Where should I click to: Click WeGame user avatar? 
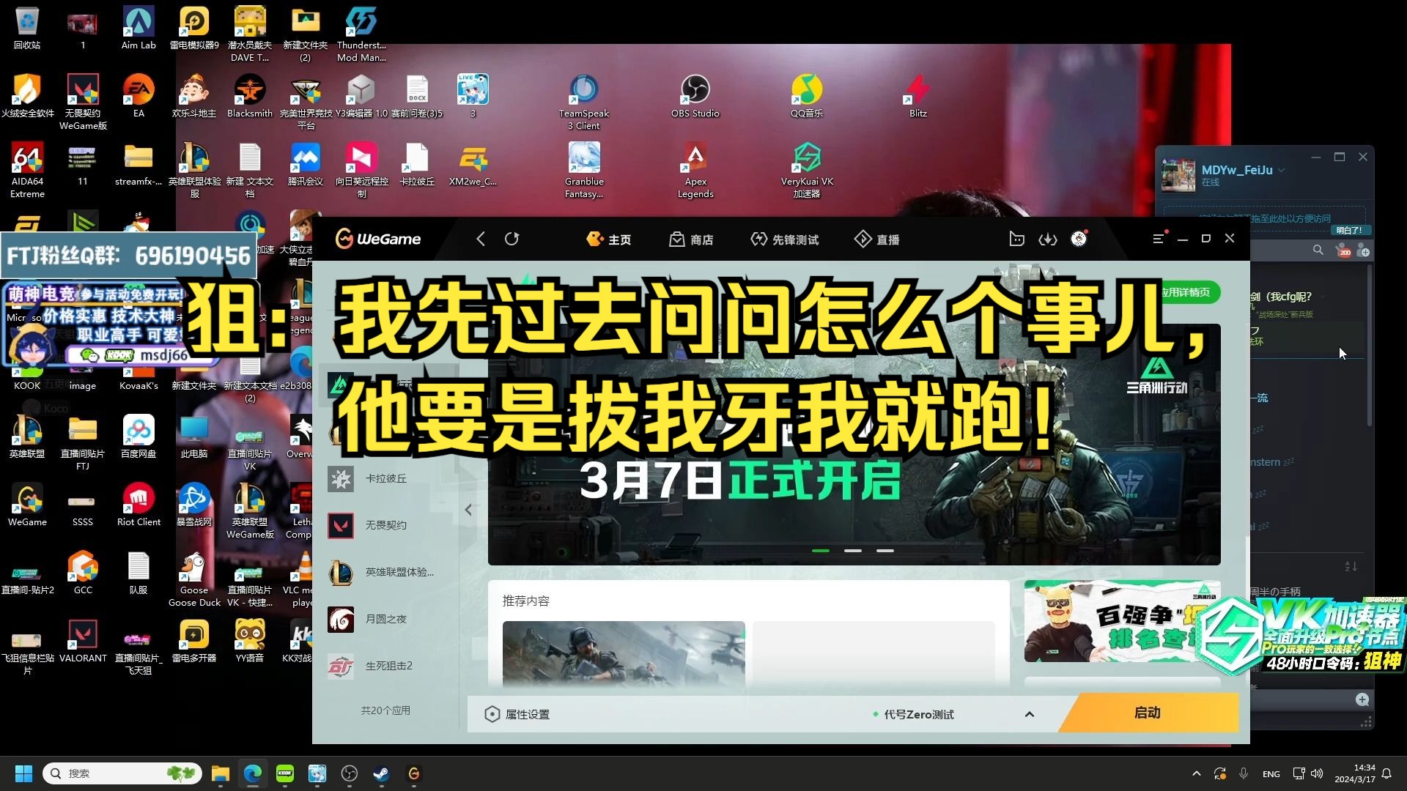click(x=1079, y=239)
